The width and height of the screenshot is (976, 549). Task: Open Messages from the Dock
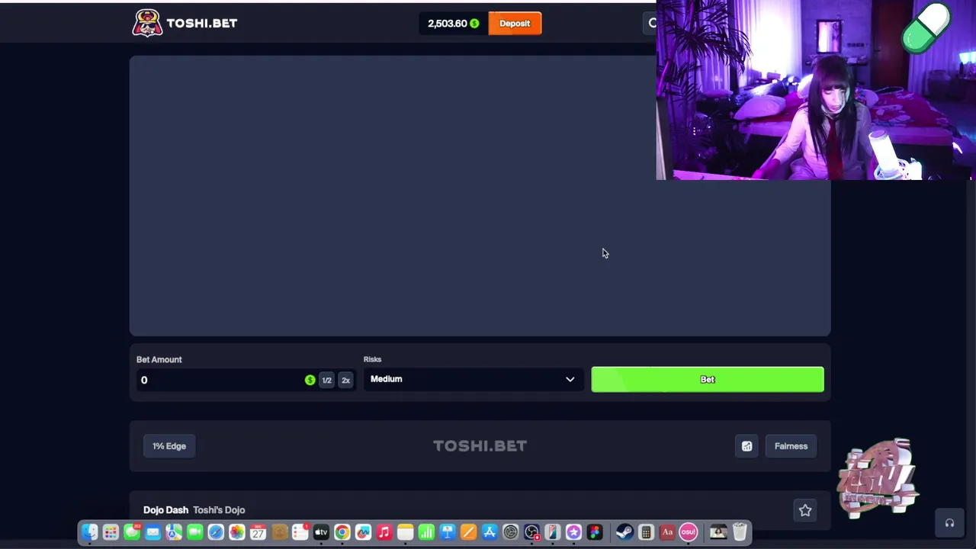131,531
